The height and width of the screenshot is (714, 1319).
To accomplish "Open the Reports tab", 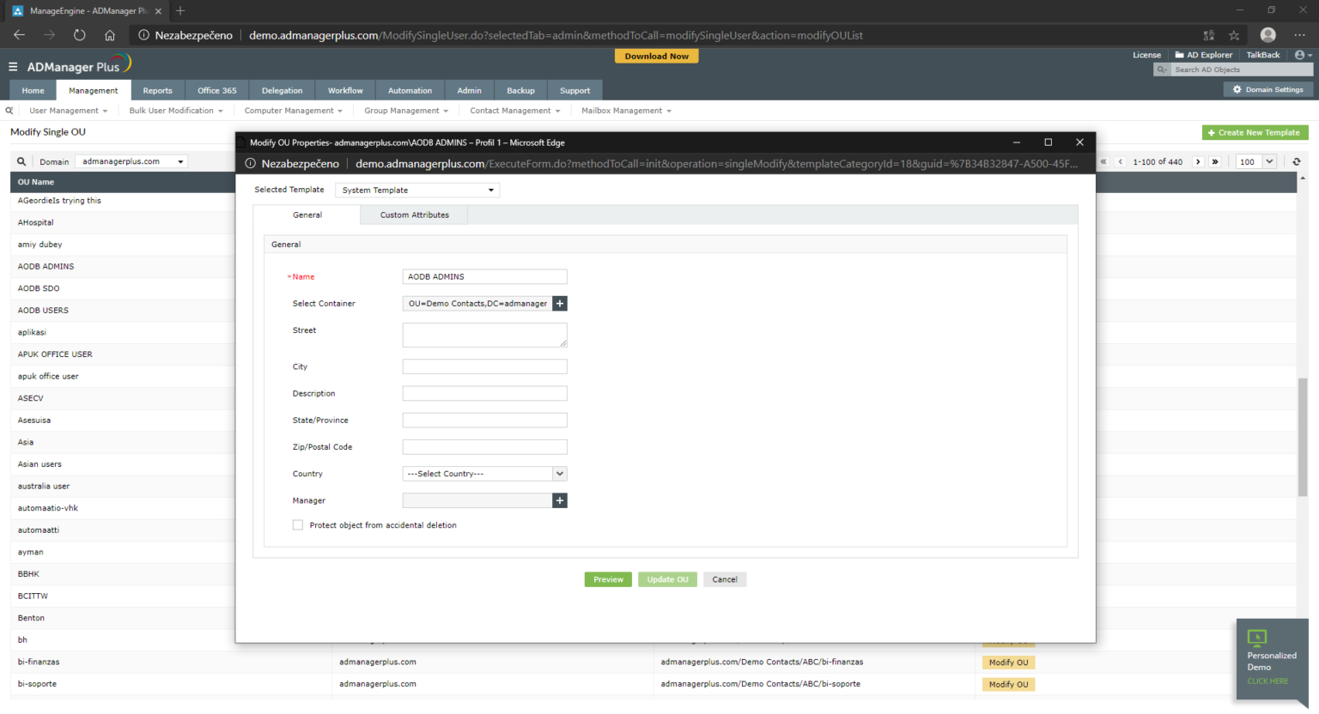I will coord(157,91).
